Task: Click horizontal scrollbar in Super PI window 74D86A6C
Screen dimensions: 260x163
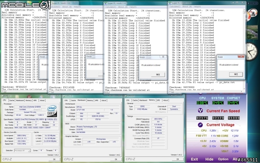Action: pos(136,92)
